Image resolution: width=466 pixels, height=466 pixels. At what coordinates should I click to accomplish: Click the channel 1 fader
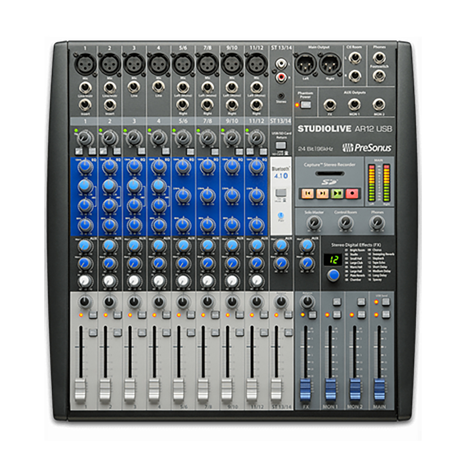coord(80,390)
